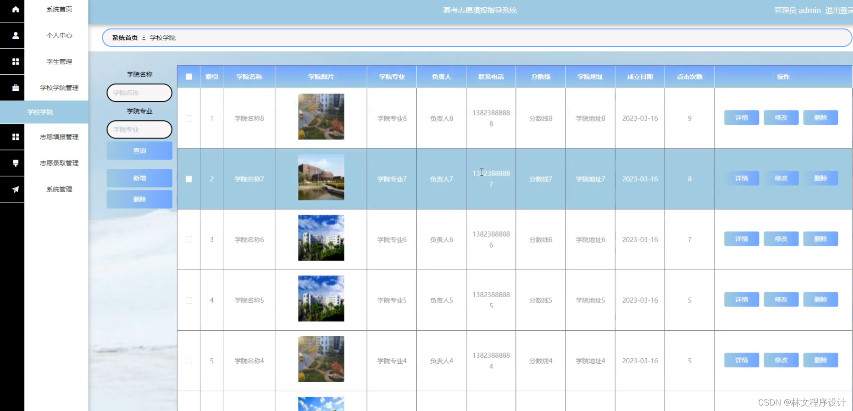Image resolution: width=853 pixels, height=411 pixels.
Task: Click 删除 for 学院名称5 row
Action: click(x=820, y=299)
